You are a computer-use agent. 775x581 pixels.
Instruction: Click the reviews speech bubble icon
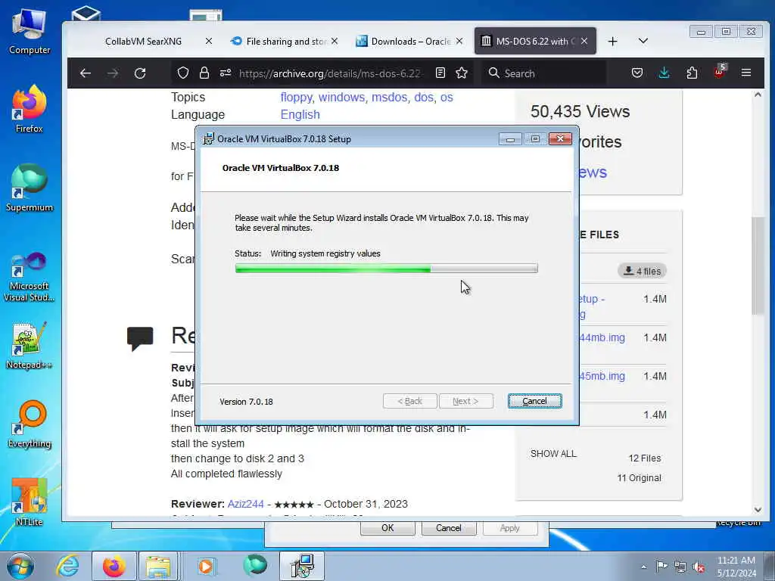[x=140, y=338]
